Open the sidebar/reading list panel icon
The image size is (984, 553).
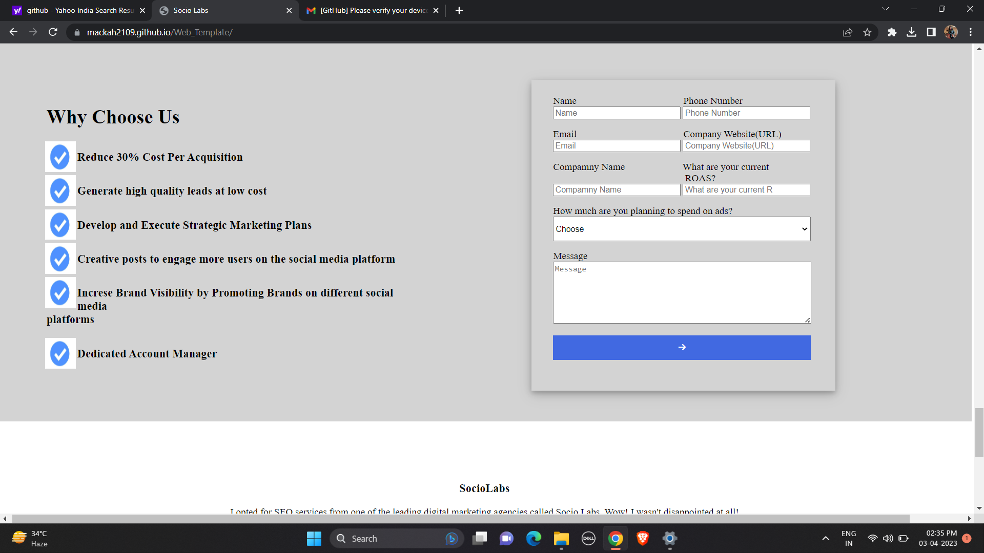pyautogui.click(x=931, y=32)
